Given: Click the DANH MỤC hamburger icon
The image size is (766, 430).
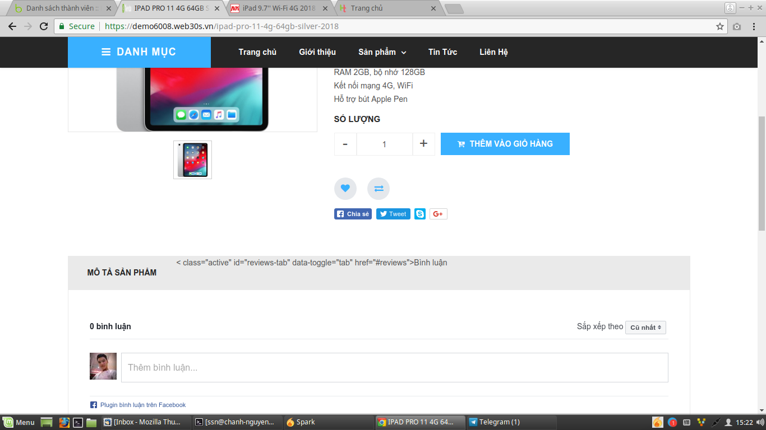Looking at the screenshot, I should tap(105, 52).
